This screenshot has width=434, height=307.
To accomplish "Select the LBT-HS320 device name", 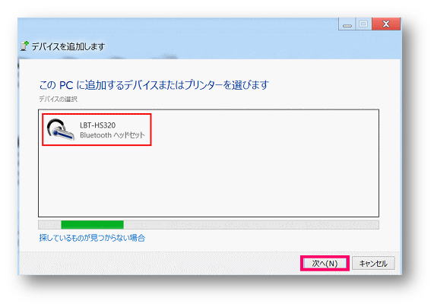I will tap(98, 125).
